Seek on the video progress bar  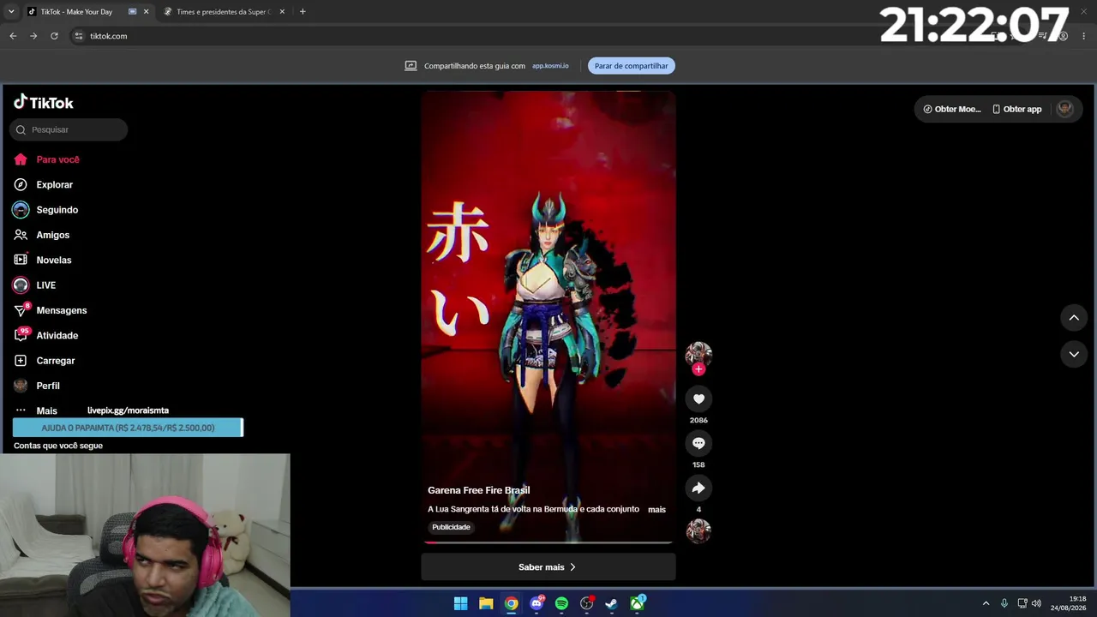[x=548, y=542]
